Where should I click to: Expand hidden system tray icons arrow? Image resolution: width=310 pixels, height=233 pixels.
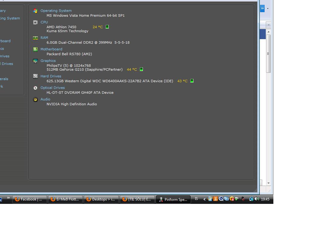(x=204, y=199)
